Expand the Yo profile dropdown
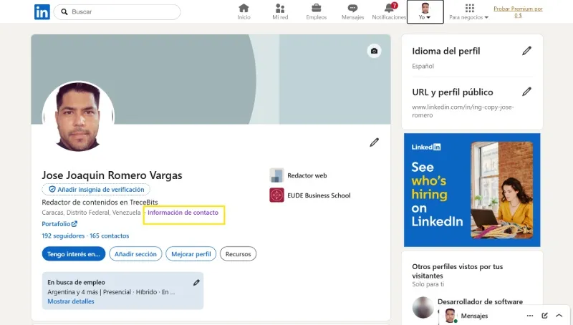573x325 pixels. (x=425, y=12)
